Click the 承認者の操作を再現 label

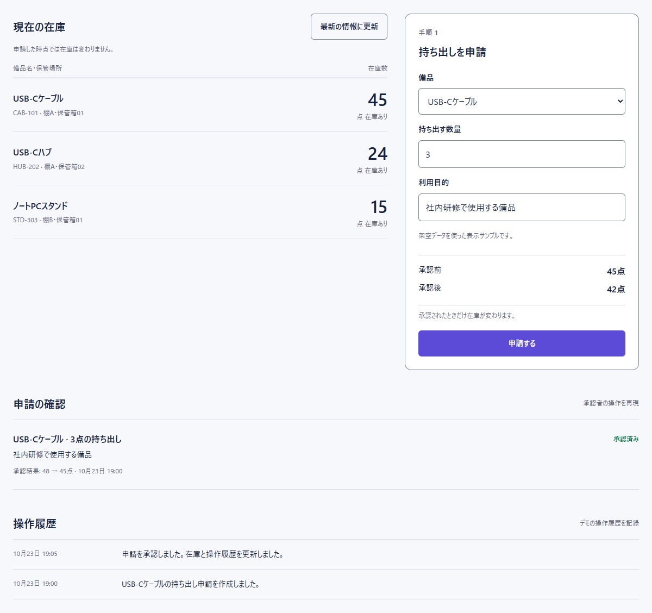click(x=611, y=403)
